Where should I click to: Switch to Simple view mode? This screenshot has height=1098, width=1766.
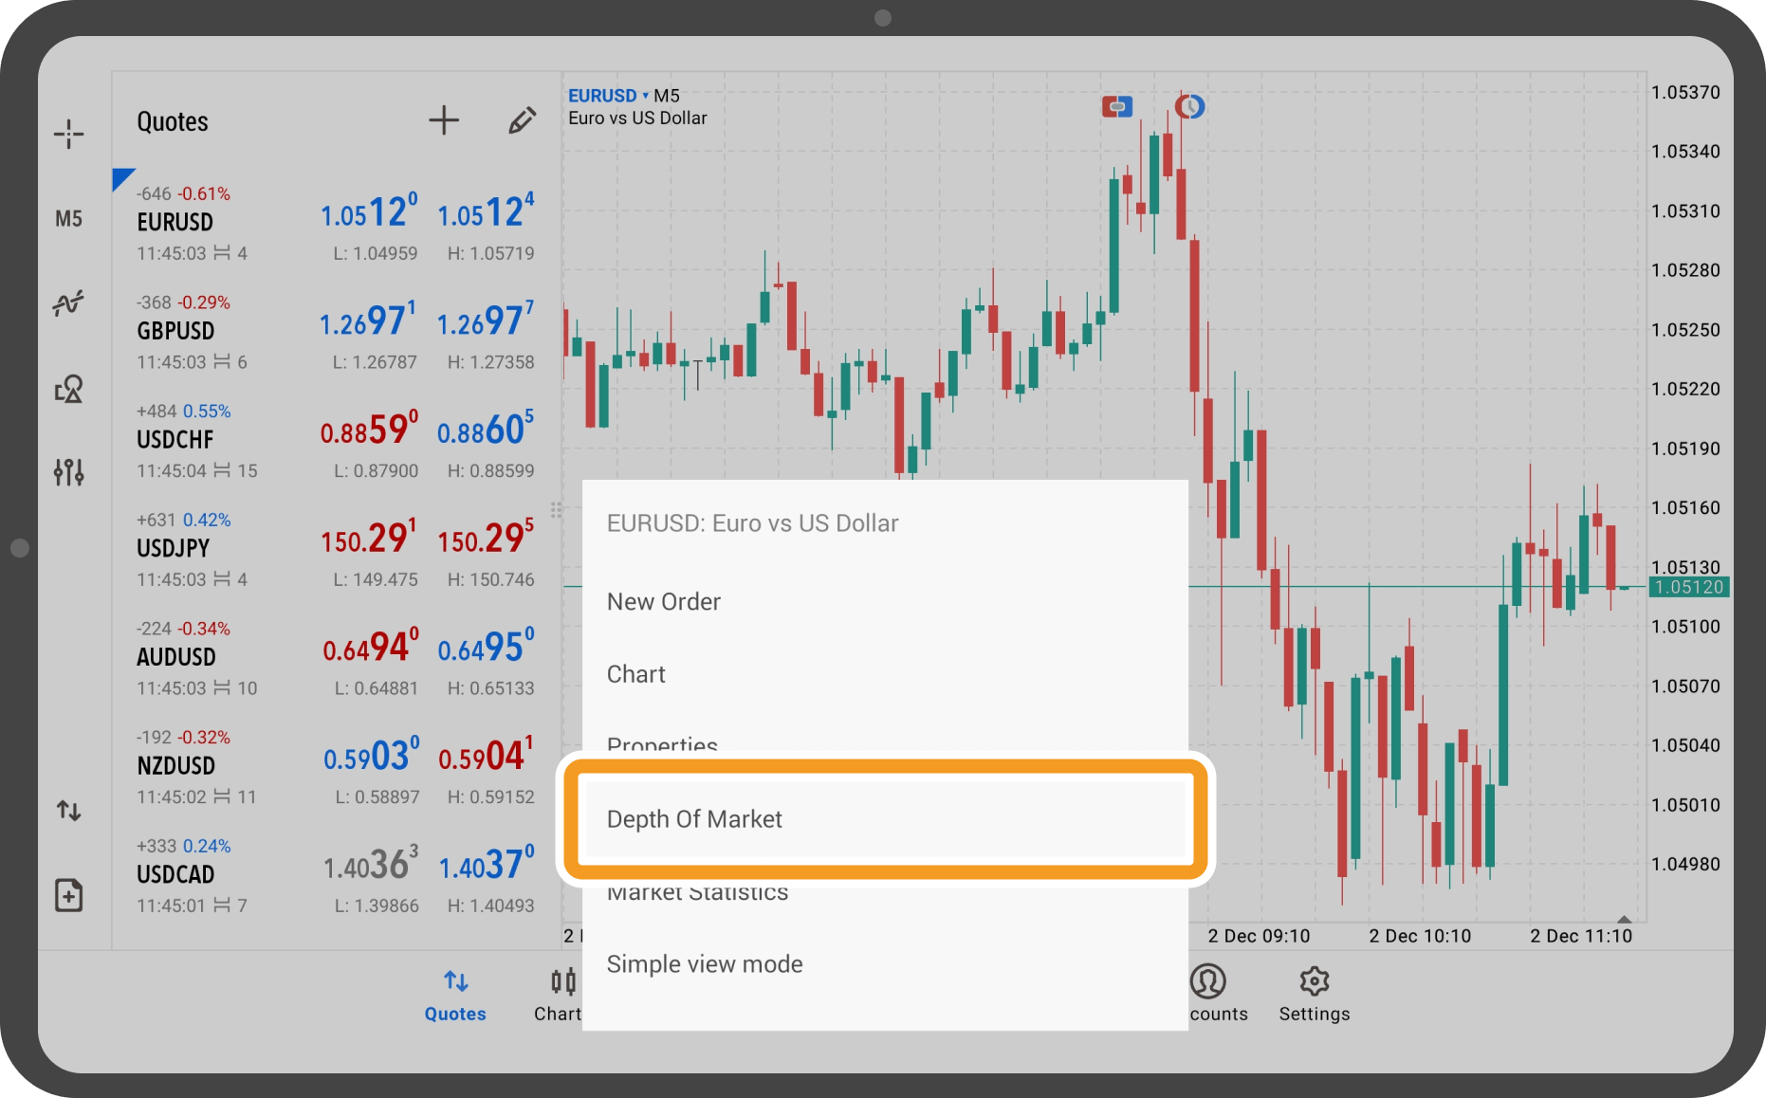coord(705,964)
